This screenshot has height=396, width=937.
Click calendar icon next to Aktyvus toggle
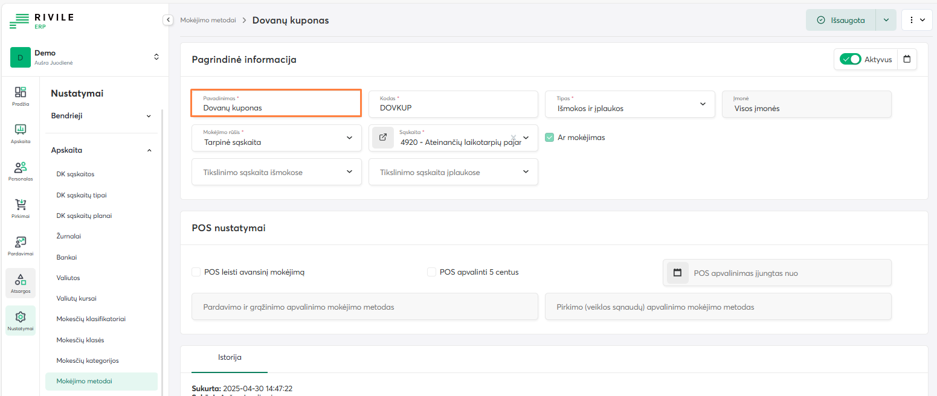point(907,59)
